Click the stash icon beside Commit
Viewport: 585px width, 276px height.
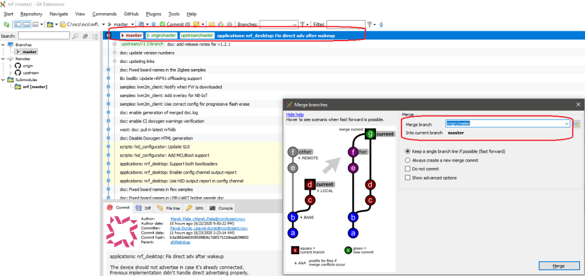[196, 25]
